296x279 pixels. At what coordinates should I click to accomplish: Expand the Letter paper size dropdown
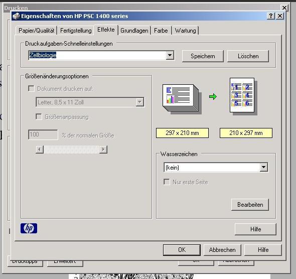click(x=139, y=102)
